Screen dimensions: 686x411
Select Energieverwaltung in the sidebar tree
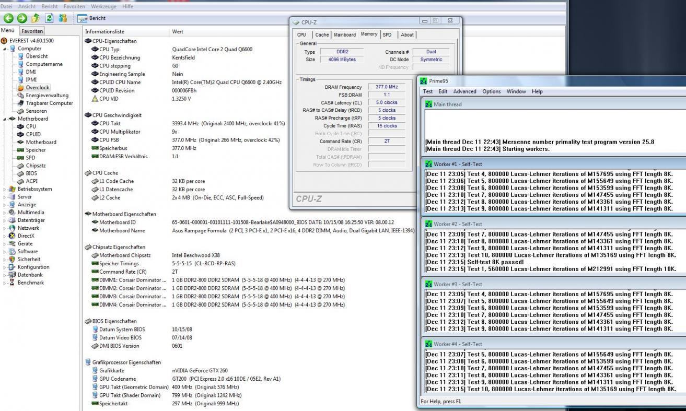(x=46, y=95)
